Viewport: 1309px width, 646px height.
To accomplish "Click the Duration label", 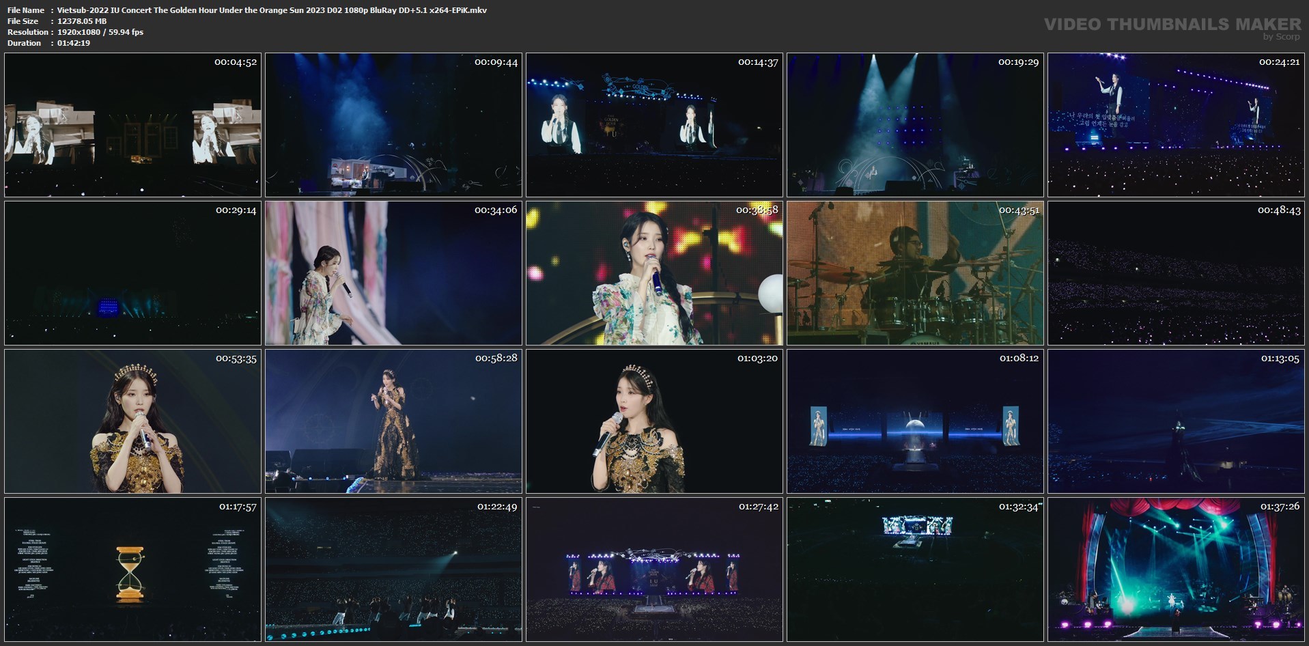I will (x=24, y=43).
